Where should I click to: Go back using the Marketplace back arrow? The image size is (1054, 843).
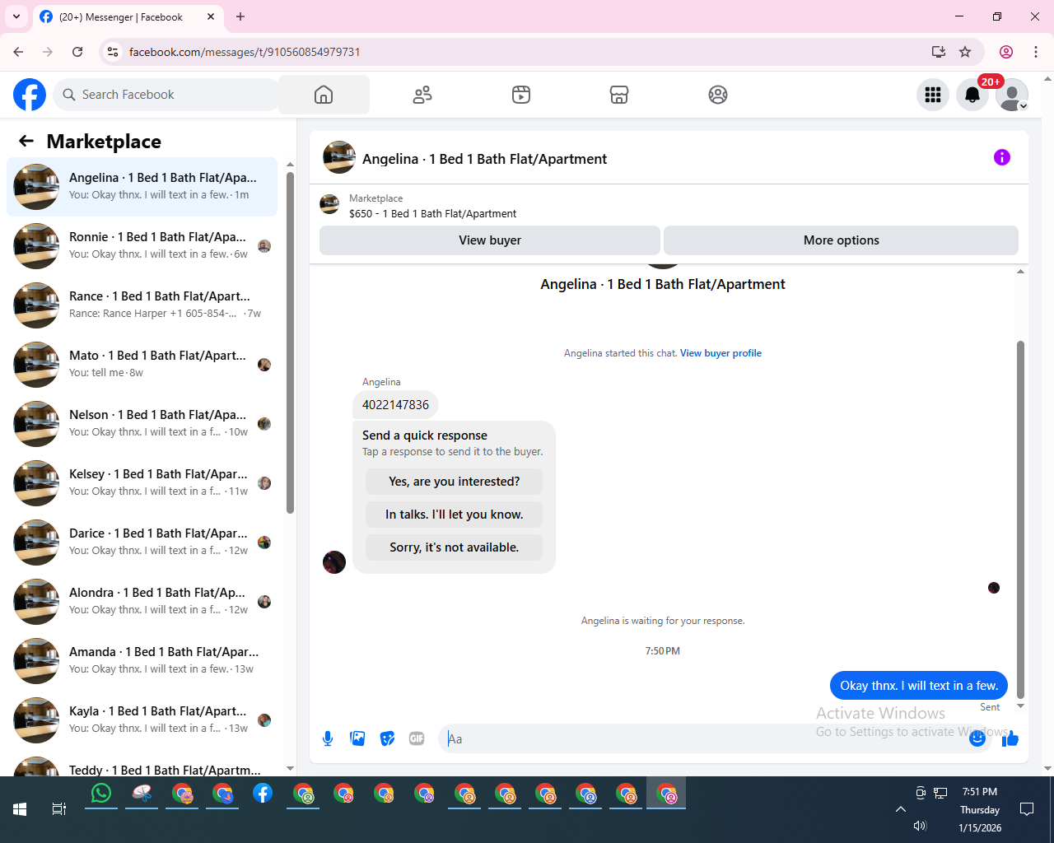26,141
